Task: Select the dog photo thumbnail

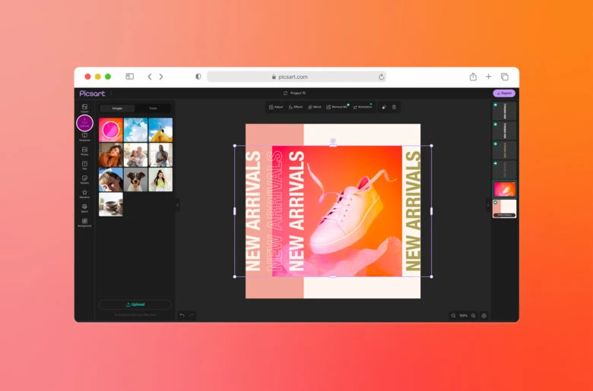Action: [135, 180]
